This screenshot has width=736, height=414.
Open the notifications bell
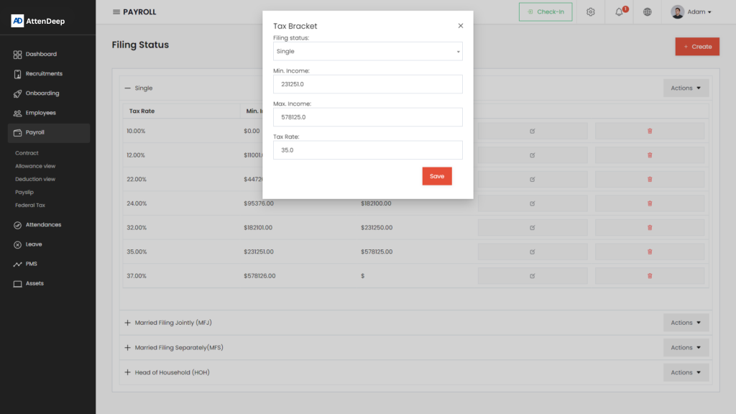point(619,12)
